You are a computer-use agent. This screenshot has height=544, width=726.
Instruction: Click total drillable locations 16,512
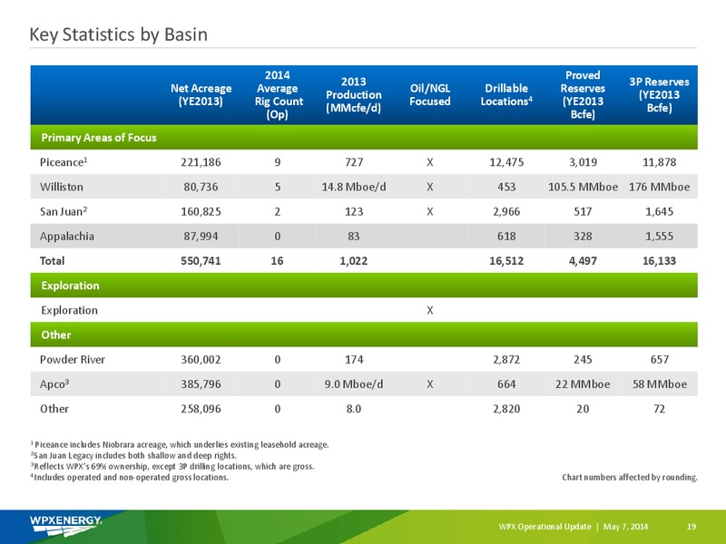click(506, 261)
